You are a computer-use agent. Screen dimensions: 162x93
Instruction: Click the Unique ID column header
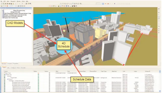pos(148,71)
